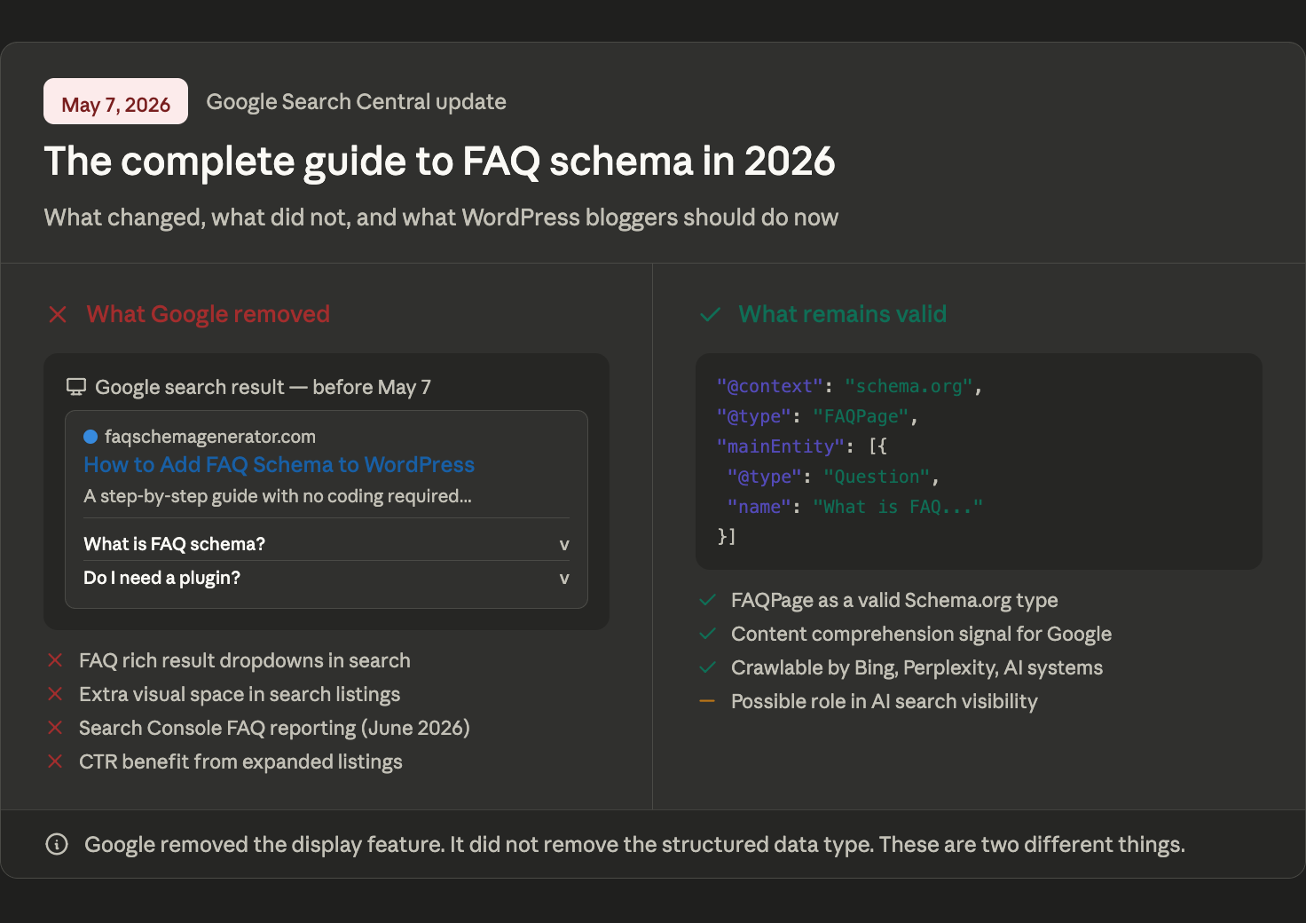Click the "@type": "Question" code line
The height and width of the screenshot is (923, 1306).
833,477
